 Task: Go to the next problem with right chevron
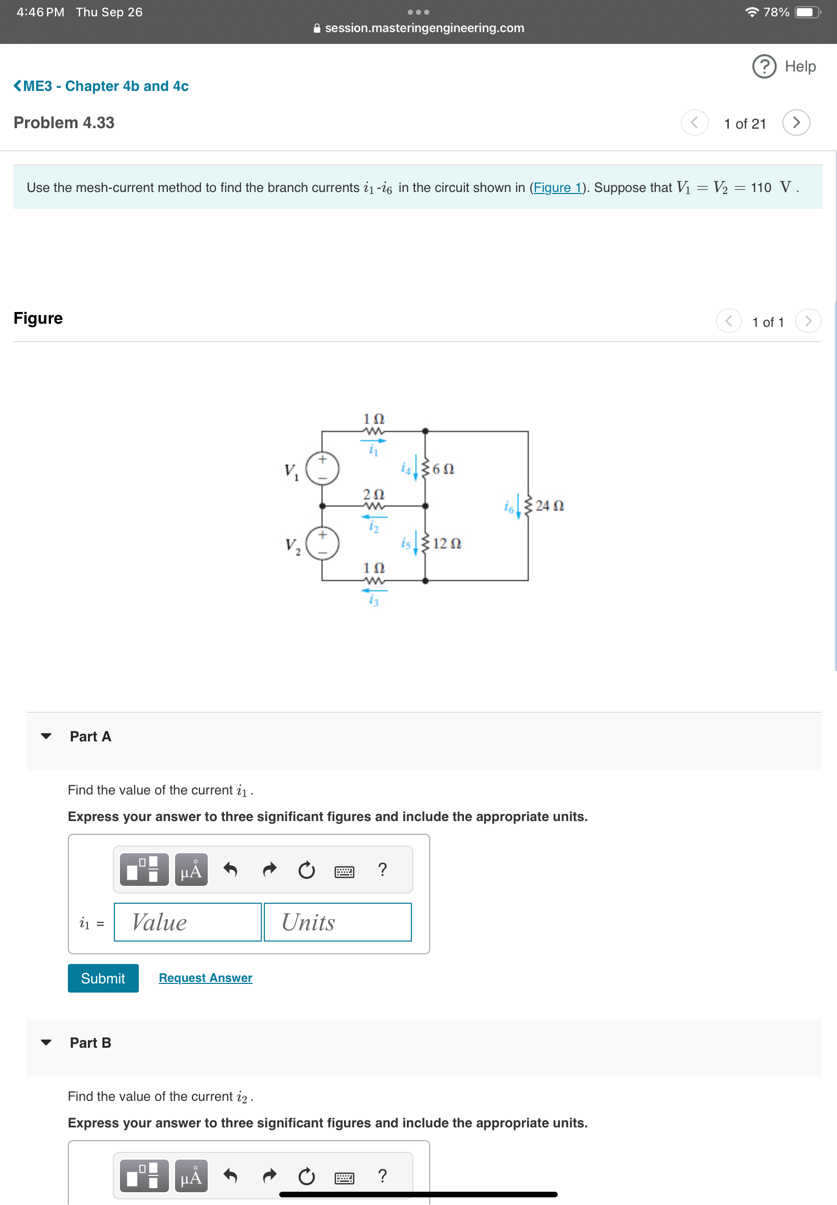click(x=796, y=123)
